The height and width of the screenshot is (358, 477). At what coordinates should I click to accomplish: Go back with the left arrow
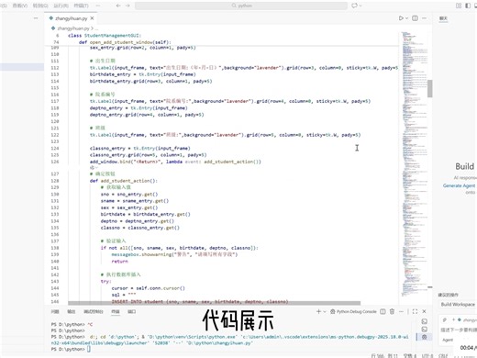(x=118, y=6)
